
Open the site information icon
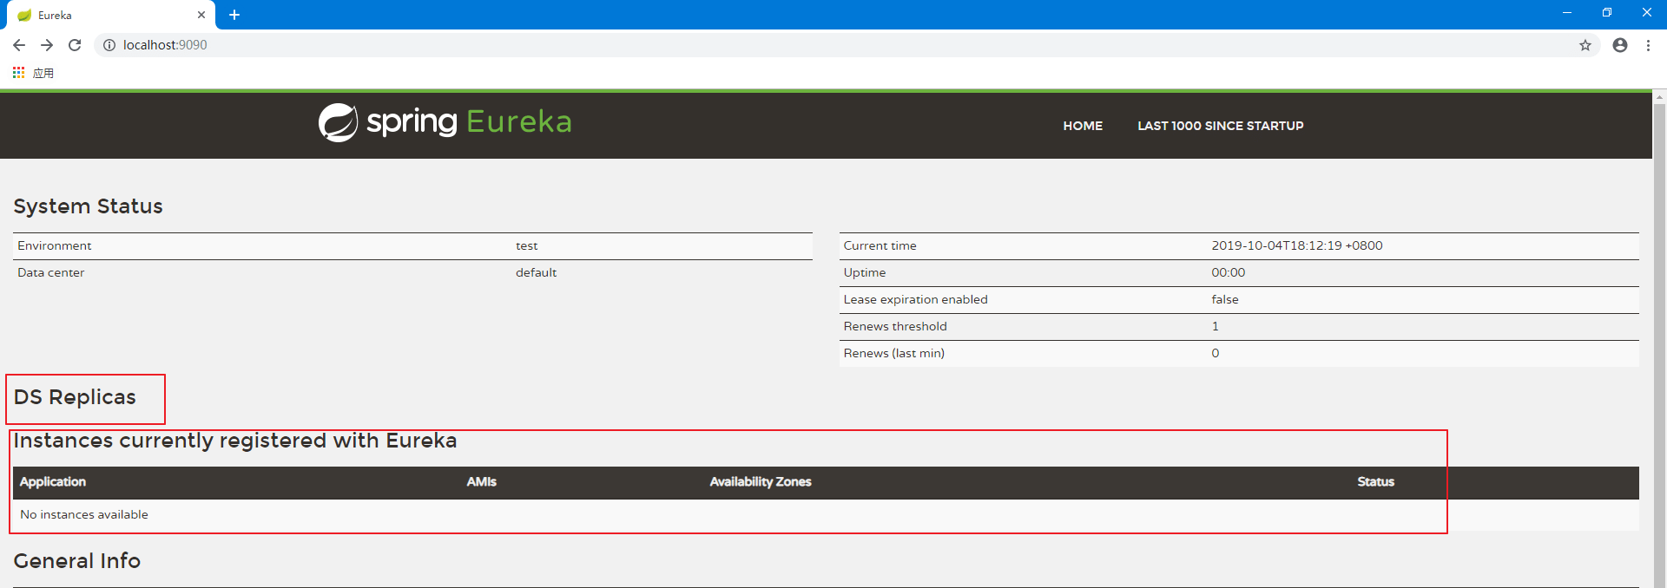tap(109, 45)
